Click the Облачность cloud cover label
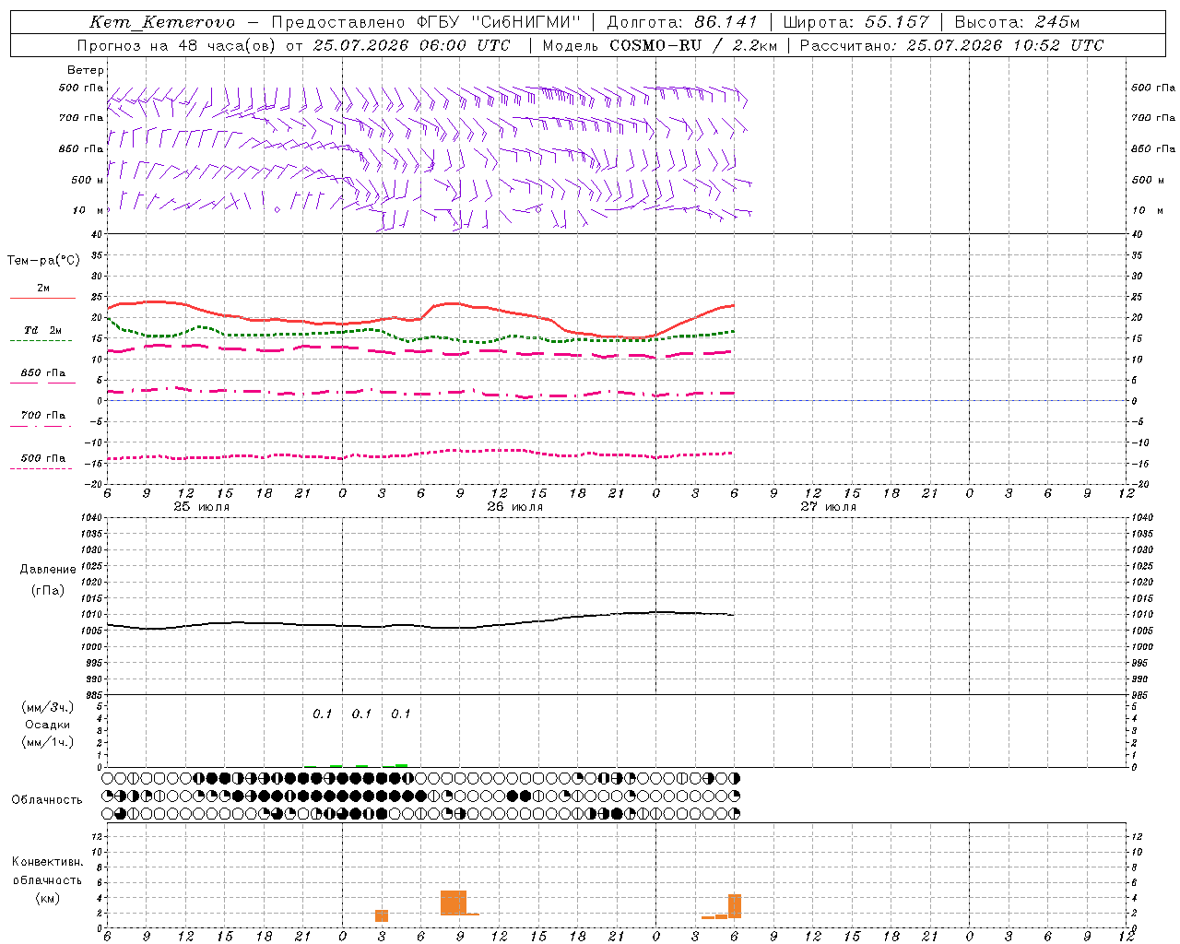 [x=47, y=799]
